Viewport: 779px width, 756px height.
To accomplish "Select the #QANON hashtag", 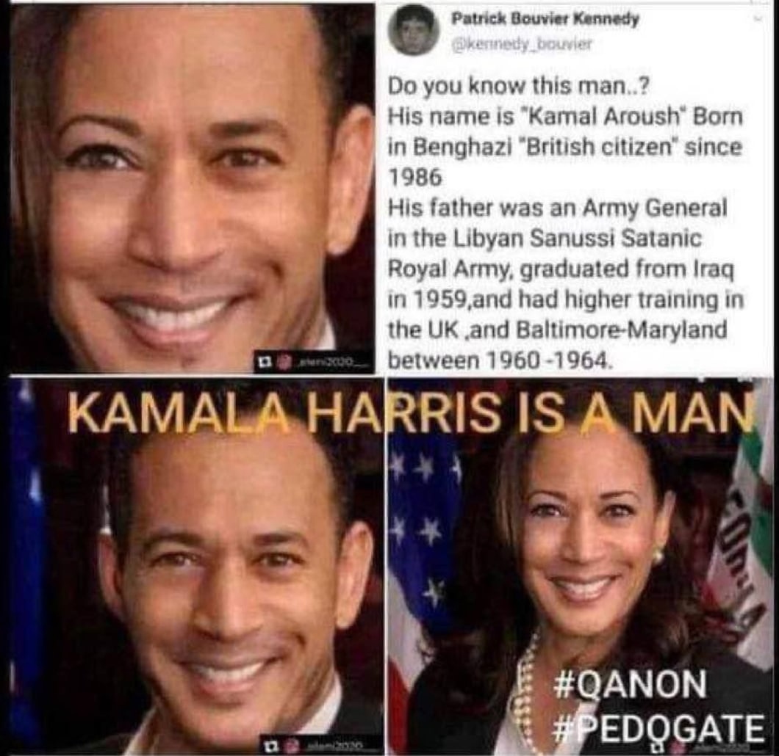I will pyautogui.click(x=630, y=684).
